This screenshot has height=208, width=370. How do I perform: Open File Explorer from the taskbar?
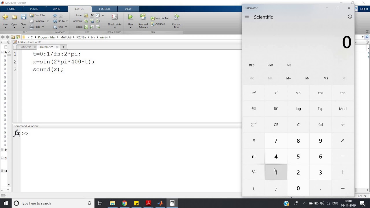112,203
